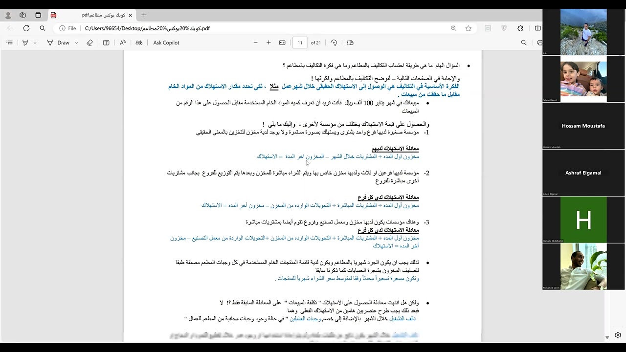Open the translate tool
This screenshot has height=352, width=626.
[139, 43]
